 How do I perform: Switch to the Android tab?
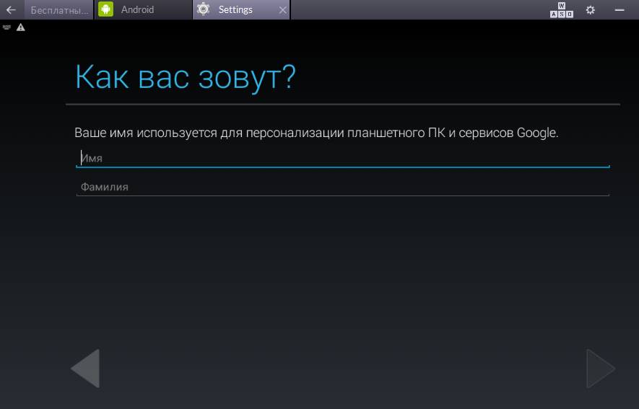coord(137,10)
